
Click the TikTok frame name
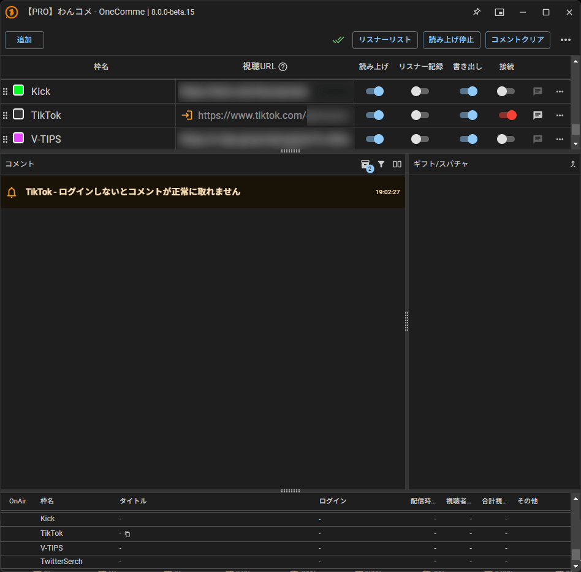coord(47,115)
